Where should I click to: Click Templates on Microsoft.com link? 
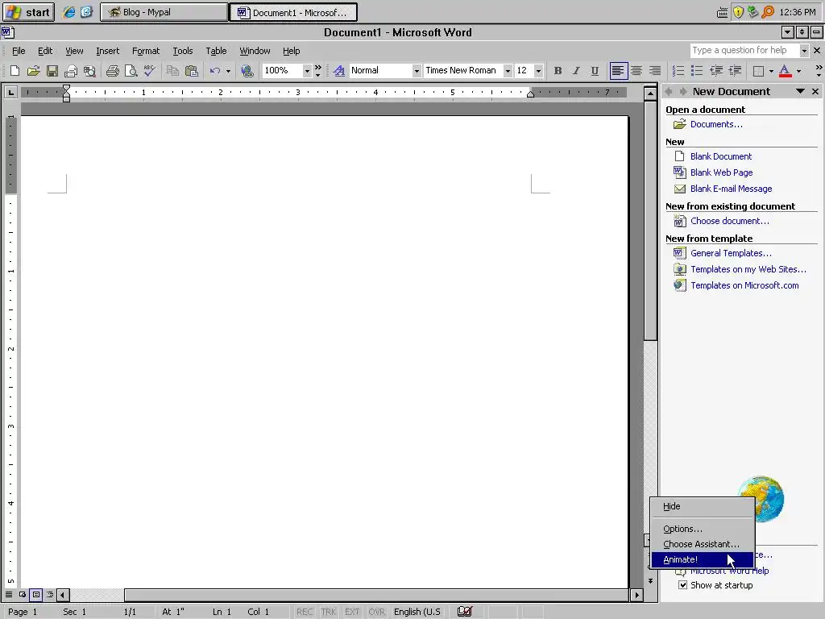tap(744, 285)
